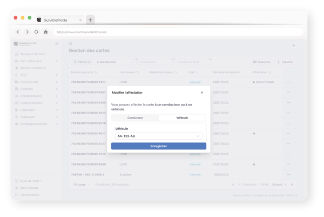The height and width of the screenshot is (217, 324).
Task: Switch to the Conducteur tab
Action: click(135, 117)
